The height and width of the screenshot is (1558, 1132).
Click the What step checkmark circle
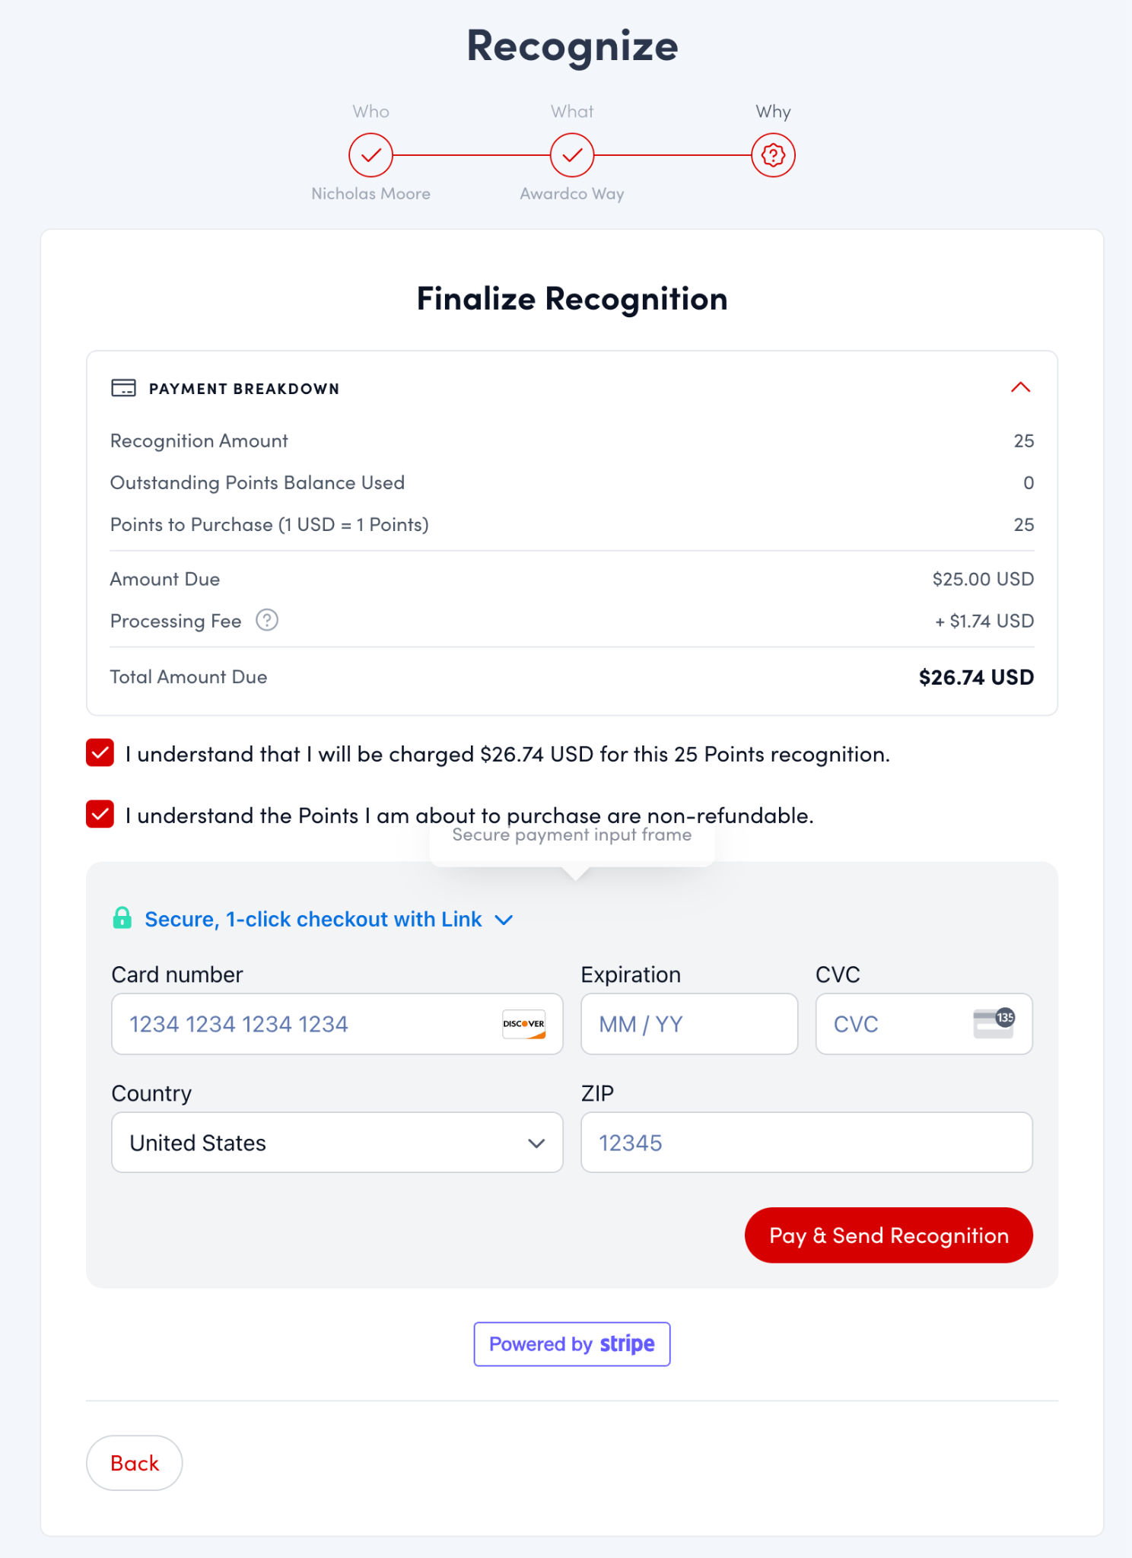click(572, 155)
